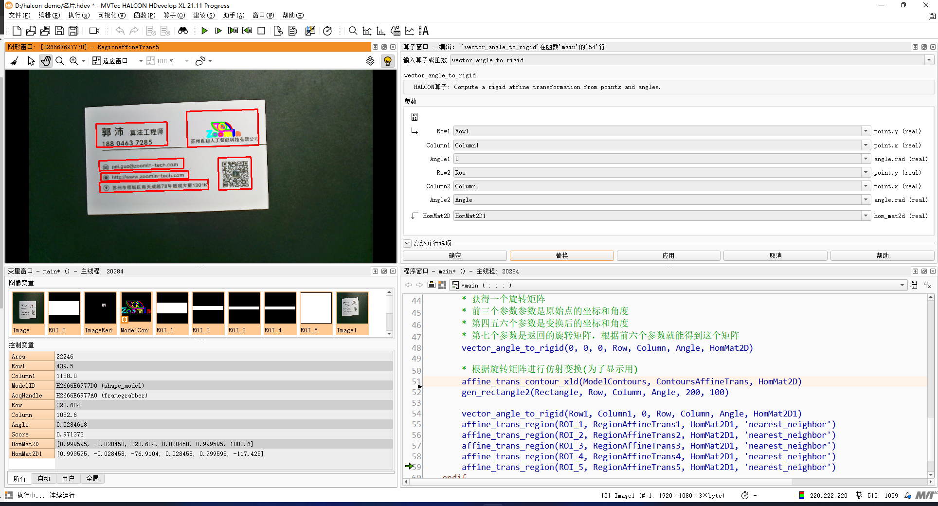Click the 应用 button
This screenshot has height=506, width=938.
click(x=668, y=255)
